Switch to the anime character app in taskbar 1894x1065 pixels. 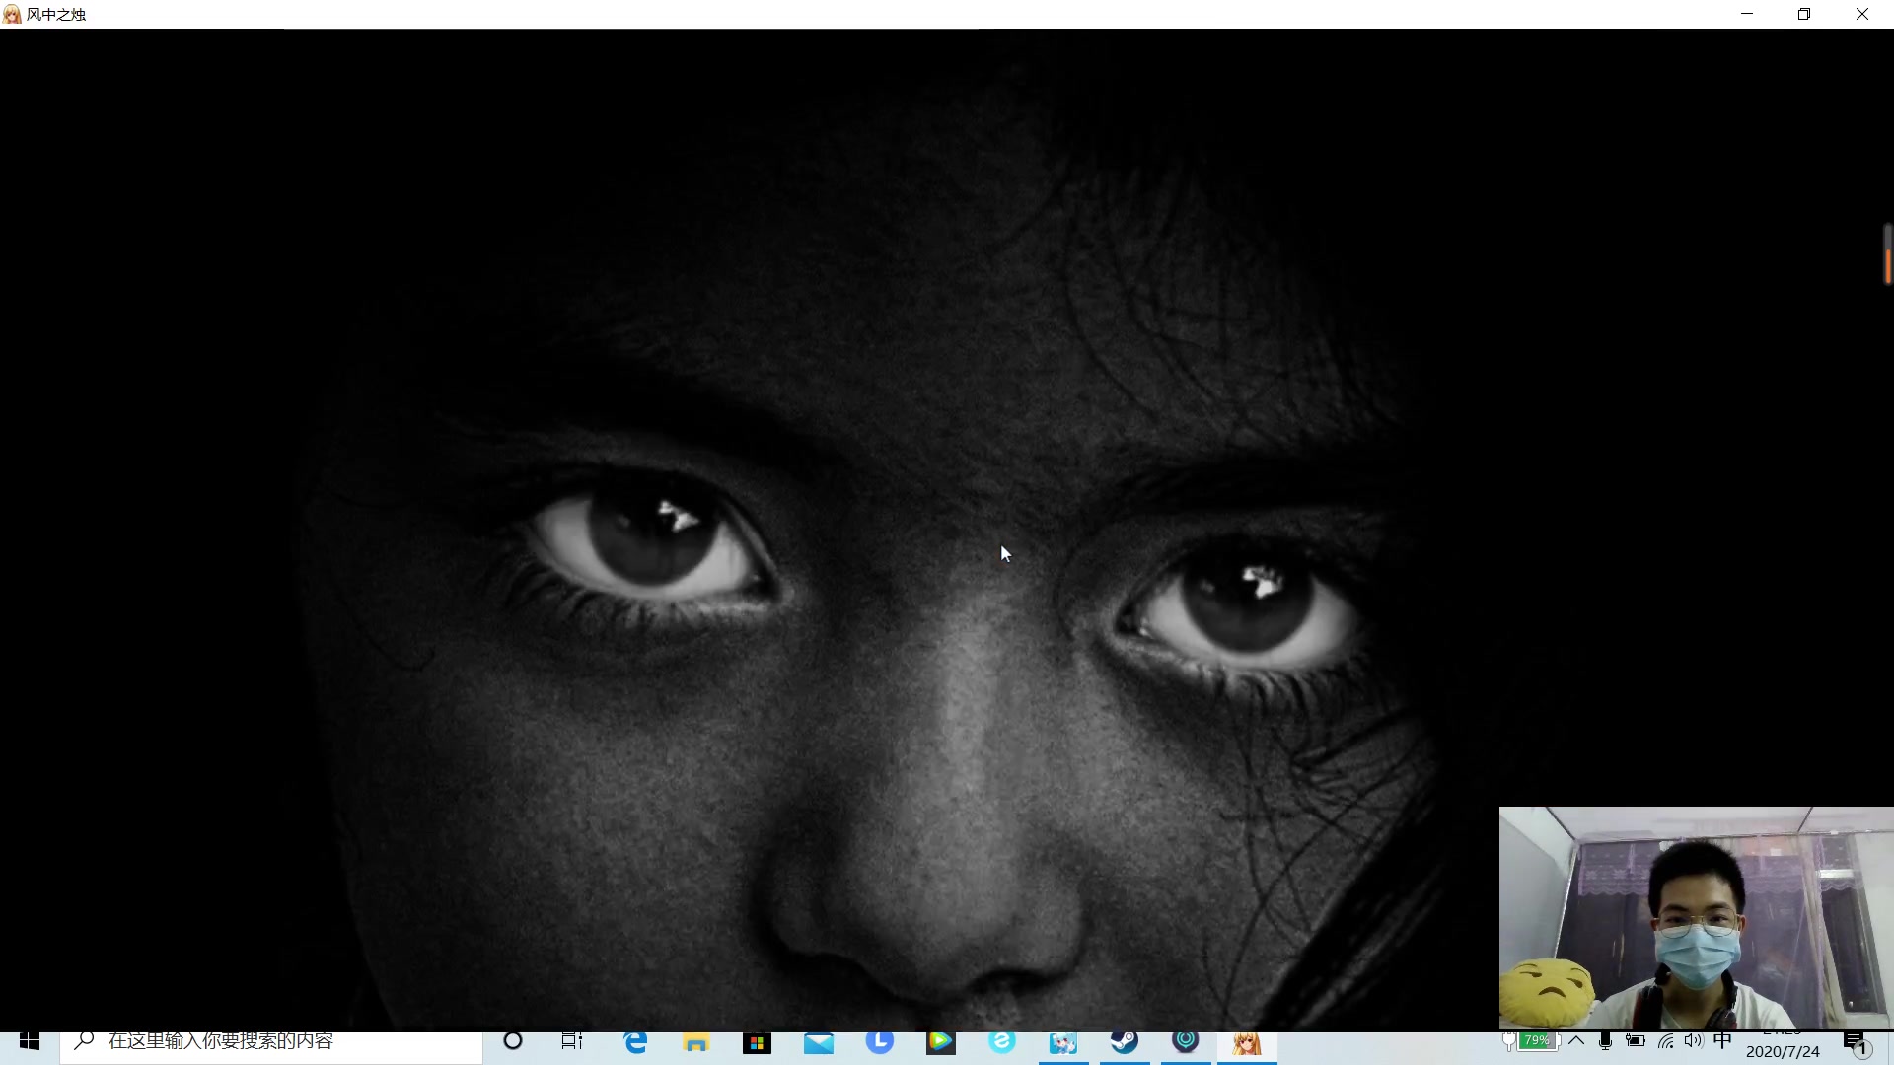(1062, 1042)
